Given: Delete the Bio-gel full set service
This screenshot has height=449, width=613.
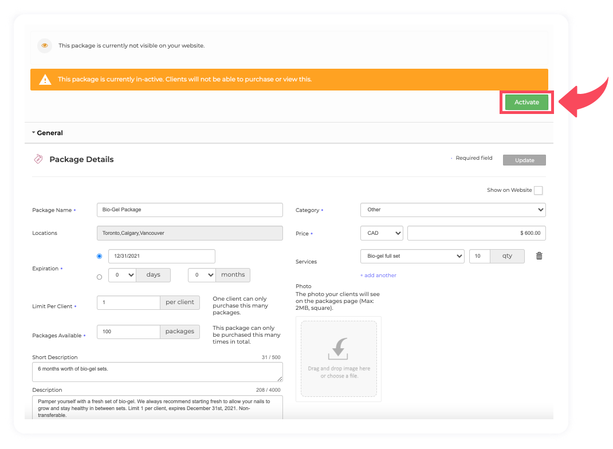Looking at the screenshot, I should coord(539,256).
